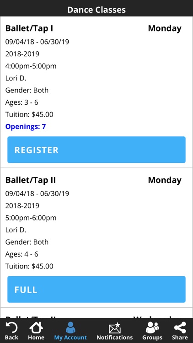
Task: Tap the Share icon
Action: (x=180, y=327)
